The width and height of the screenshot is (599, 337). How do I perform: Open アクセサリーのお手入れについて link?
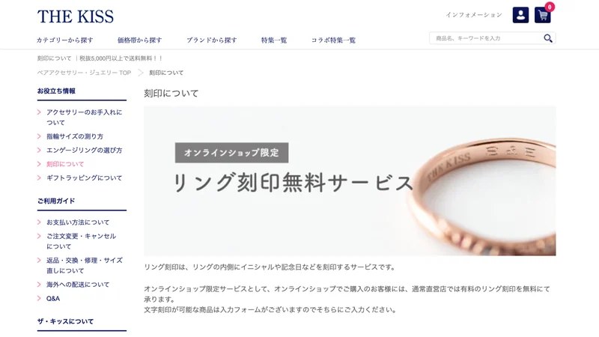[84, 118]
